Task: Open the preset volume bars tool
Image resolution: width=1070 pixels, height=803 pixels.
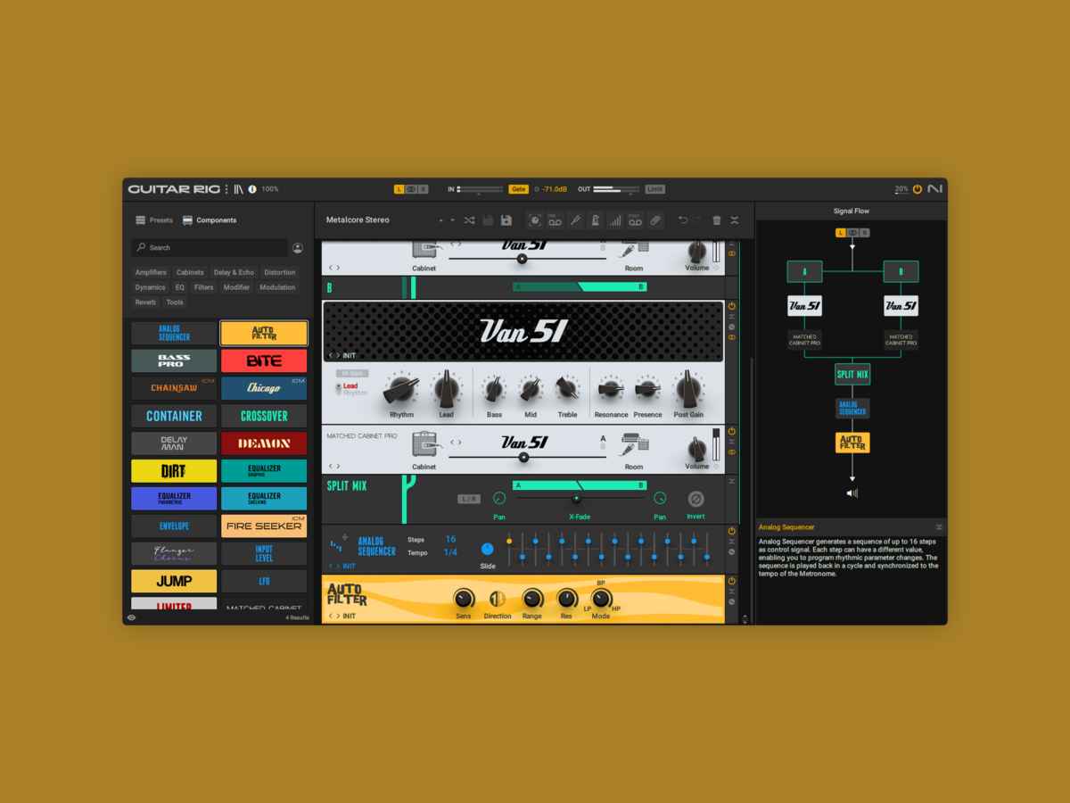Action: 615,220
